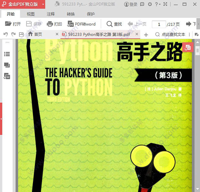Click the 查找 search button
This screenshot has height=192, width=200.
pyautogui.click(x=114, y=24)
